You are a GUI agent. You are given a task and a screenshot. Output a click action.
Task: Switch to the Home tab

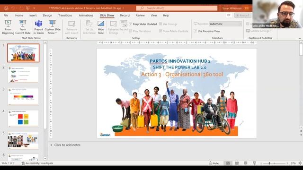point(19,15)
